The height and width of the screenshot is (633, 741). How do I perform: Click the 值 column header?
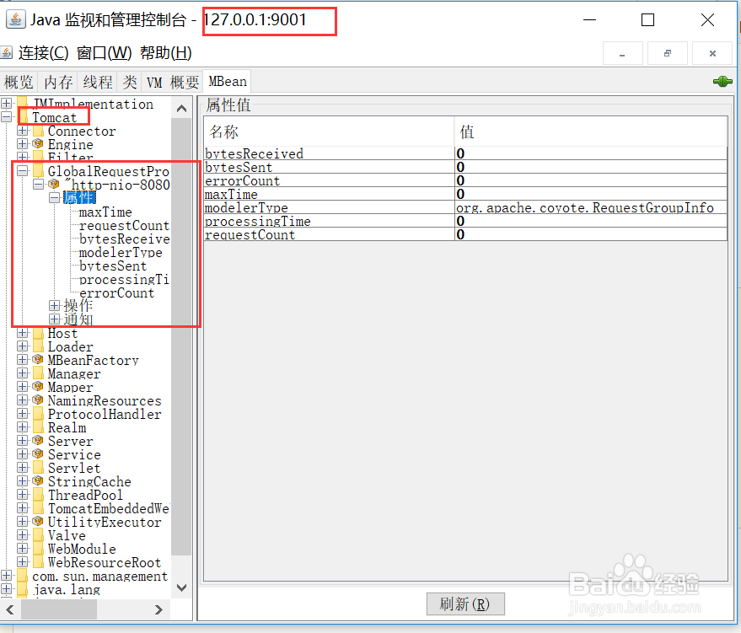click(x=591, y=131)
